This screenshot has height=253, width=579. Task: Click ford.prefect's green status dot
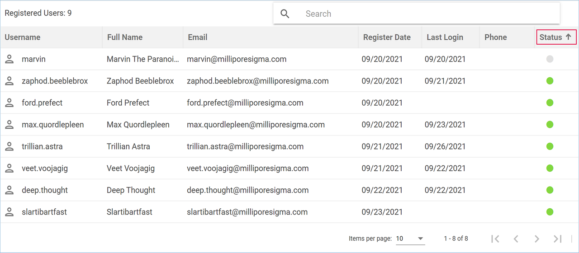[x=550, y=103]
